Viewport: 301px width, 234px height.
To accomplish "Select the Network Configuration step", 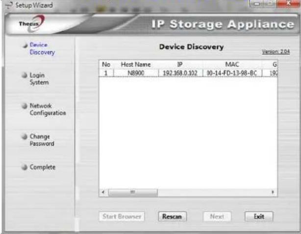I will pyautogui.click(x=48, y=109).
